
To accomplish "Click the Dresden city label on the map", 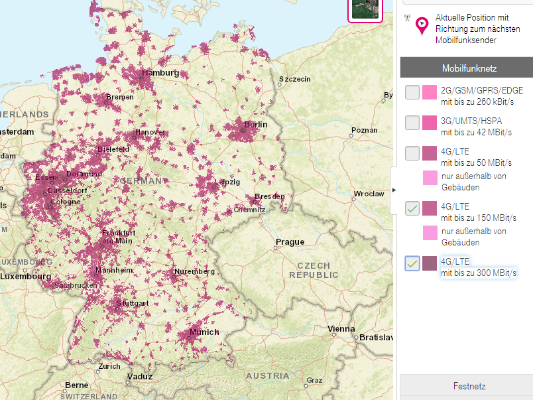I will pyautogui.click(x=270, y=196).
